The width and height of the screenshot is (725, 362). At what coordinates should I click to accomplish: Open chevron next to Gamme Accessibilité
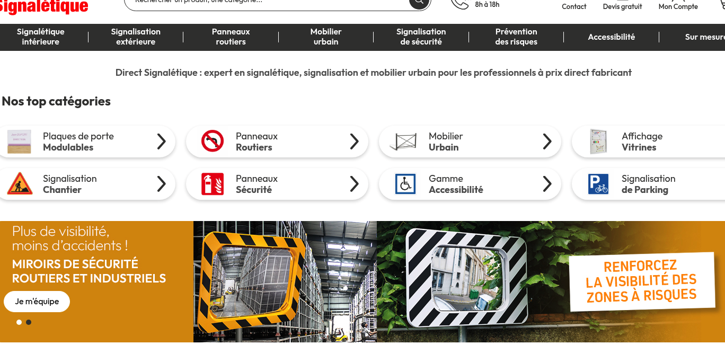click(x=547, y=184)
